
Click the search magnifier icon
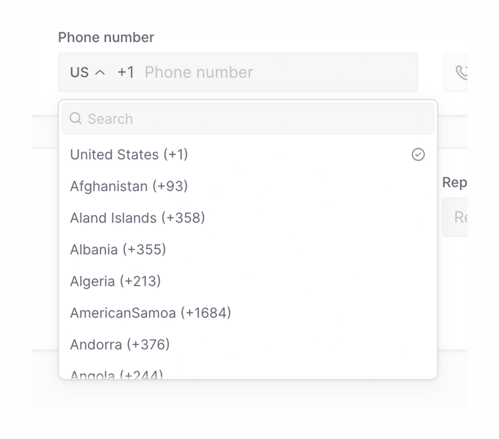click(x=76, y=118)
